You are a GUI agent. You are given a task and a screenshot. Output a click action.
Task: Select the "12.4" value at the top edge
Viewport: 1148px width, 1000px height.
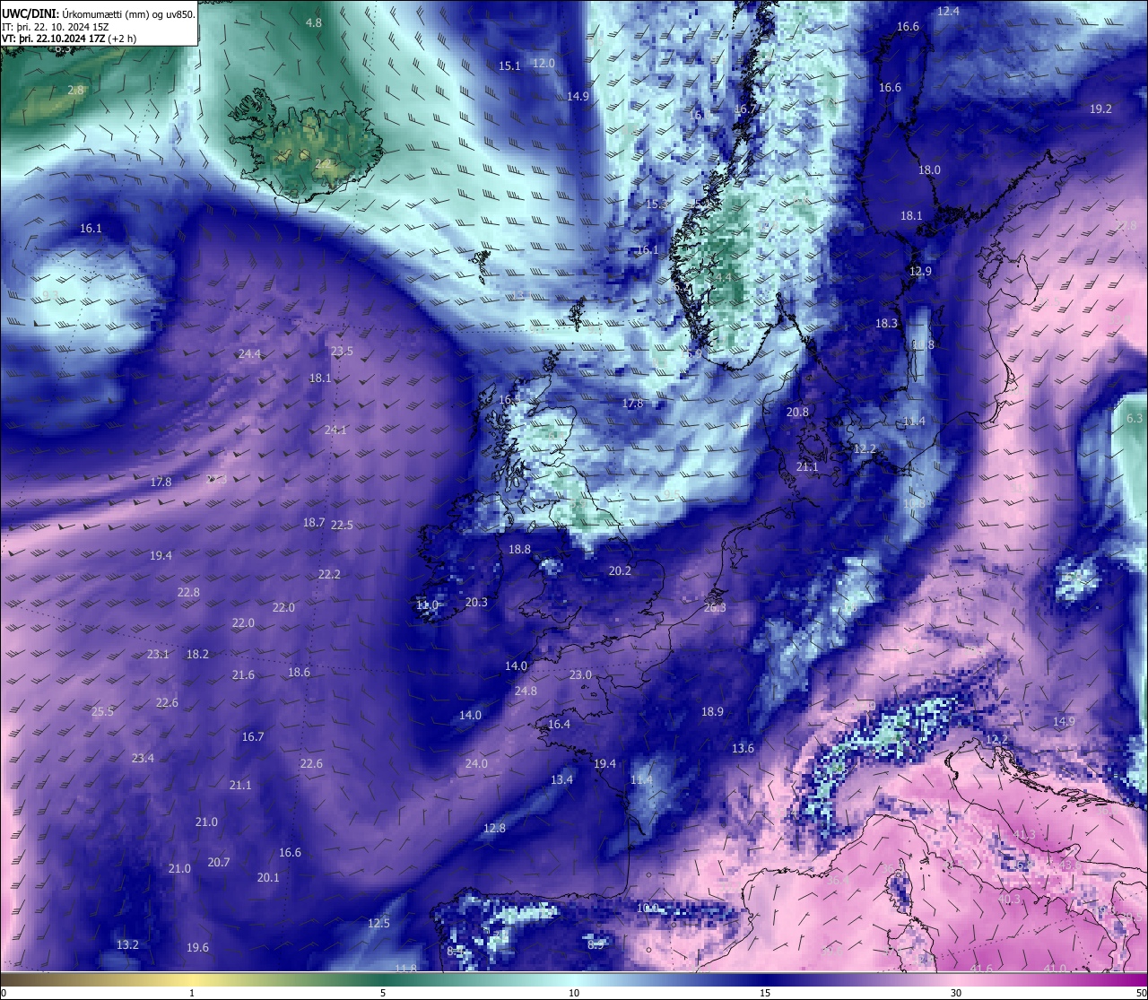click(x=948, y=11)
